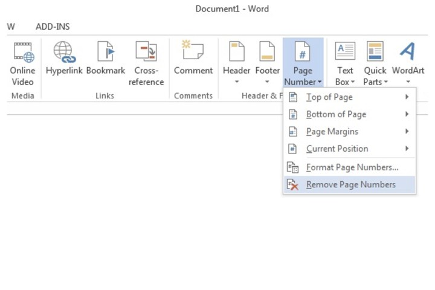Click Bottom of Page menu icon
Viewport: 435px width, 290px height.
click(x=293, y=114)
